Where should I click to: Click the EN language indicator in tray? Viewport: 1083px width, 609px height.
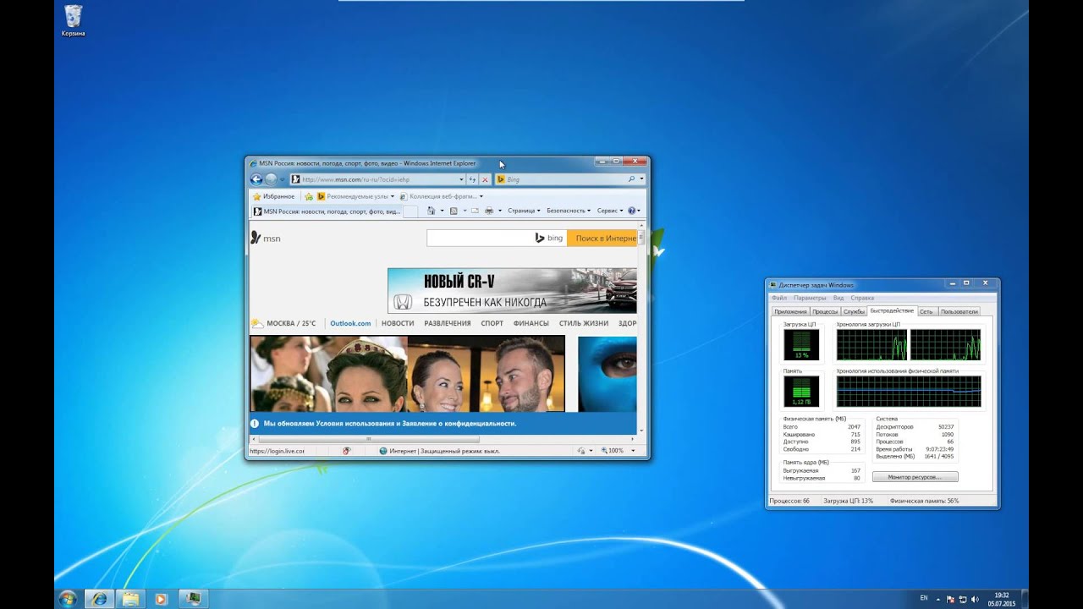923,598
